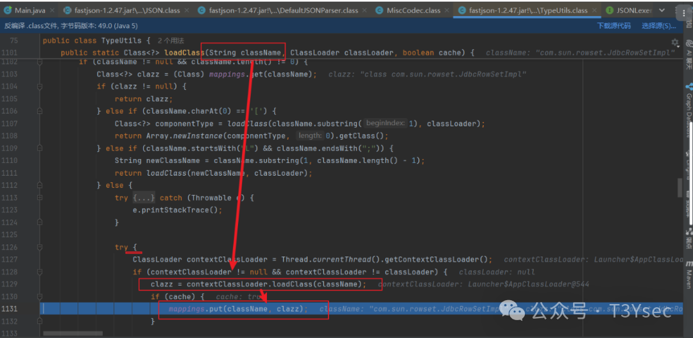Close the JSON.class tab
This screenshot has width=693, height=338.
point(185,10)
